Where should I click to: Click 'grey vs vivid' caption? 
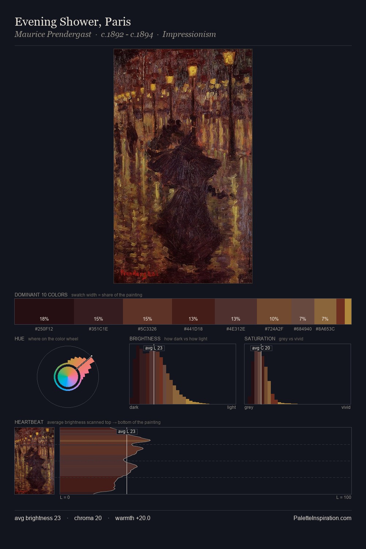pyautogui.click(x=291, y=339)
